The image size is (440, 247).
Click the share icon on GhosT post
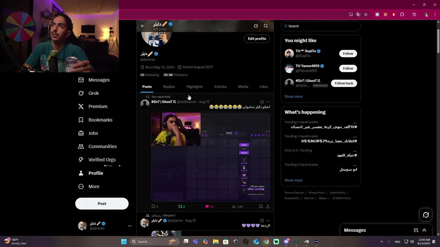pyautogui.click(x=268, y=207)
